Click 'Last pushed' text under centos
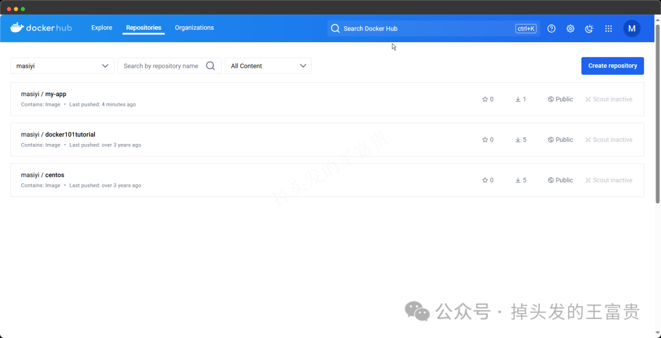The width and height of the screenshot is (661, 338). [105, 186]
